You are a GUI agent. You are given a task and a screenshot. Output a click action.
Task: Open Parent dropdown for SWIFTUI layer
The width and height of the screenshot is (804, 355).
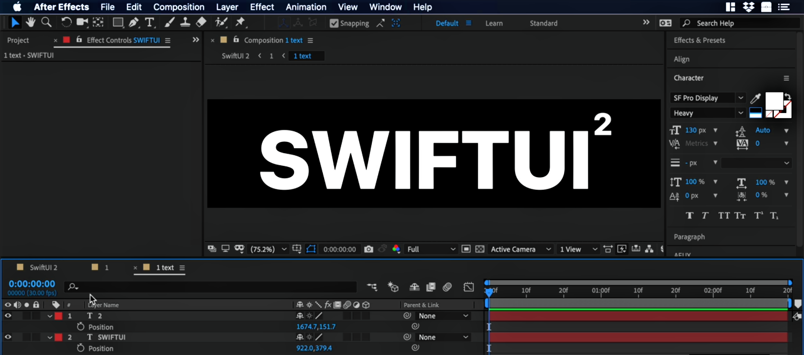click(443, 337)
